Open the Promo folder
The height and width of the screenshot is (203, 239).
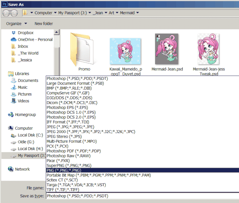(84, 52)
